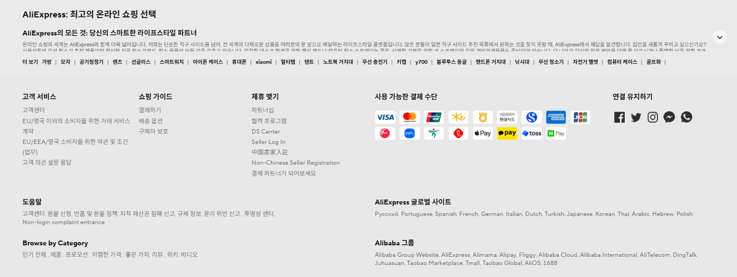Open the 가방 keyword link
The image size is (737, 277).
[x=47, y=62]
